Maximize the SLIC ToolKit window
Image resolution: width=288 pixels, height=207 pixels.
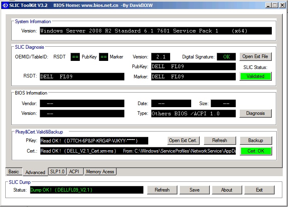tap(275, 5)
